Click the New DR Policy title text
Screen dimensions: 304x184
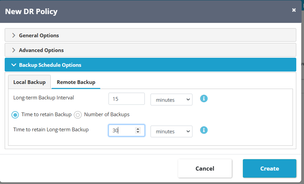pos(31,11)
